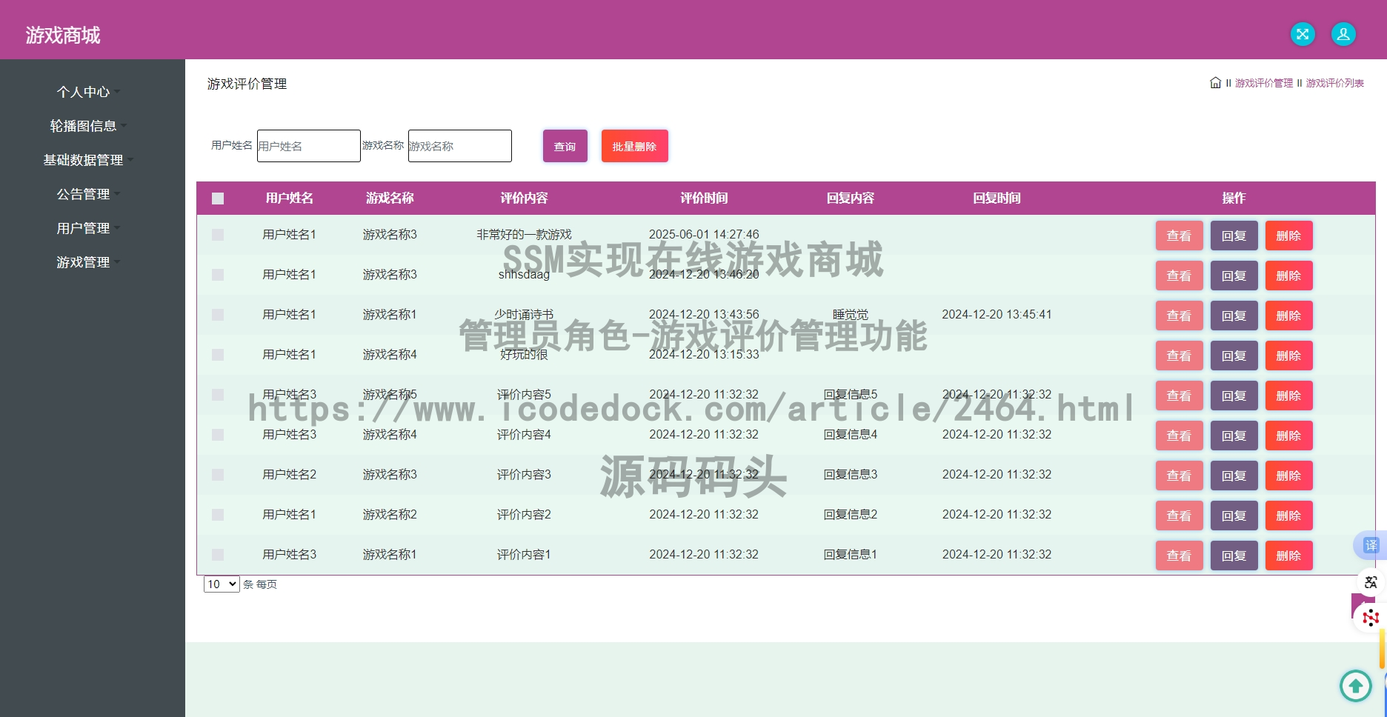The image size is (1387, 717).
Task: Click 删除 for the 少时诵诗书 row
Action: click(x=1288, y=316)
